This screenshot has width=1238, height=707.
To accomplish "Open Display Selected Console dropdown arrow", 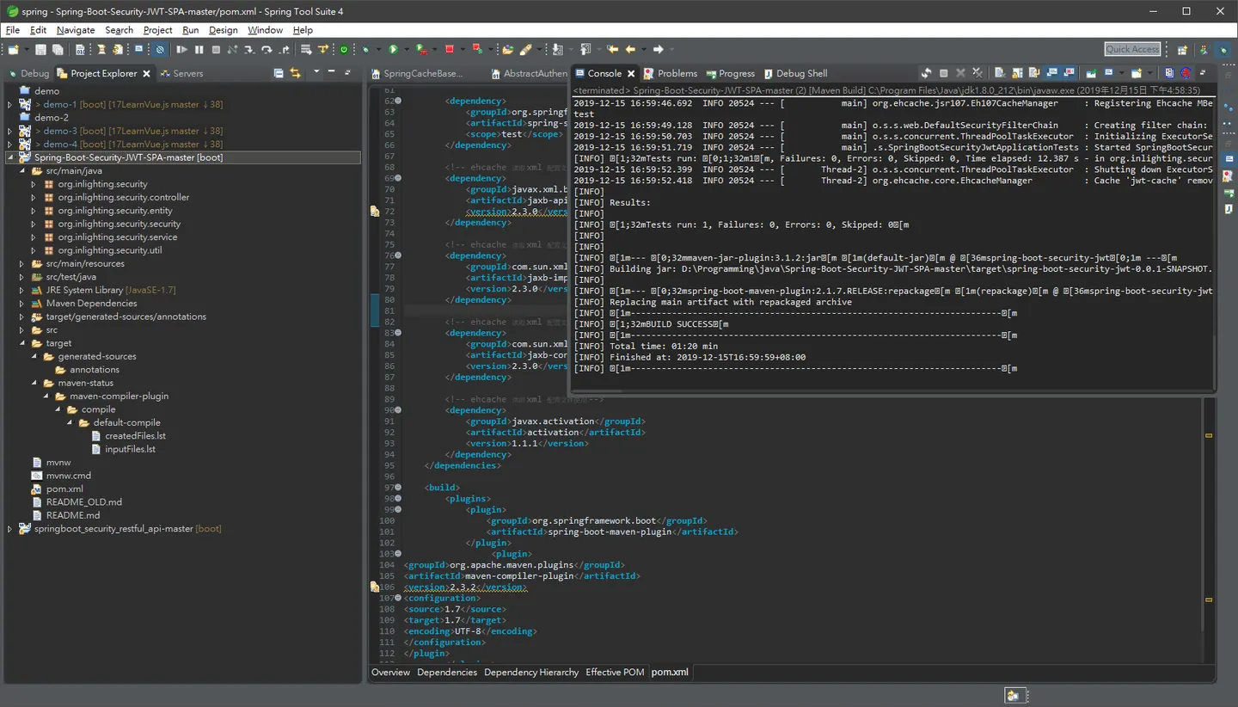I will pyautogui.click(x=1122, y=73).
